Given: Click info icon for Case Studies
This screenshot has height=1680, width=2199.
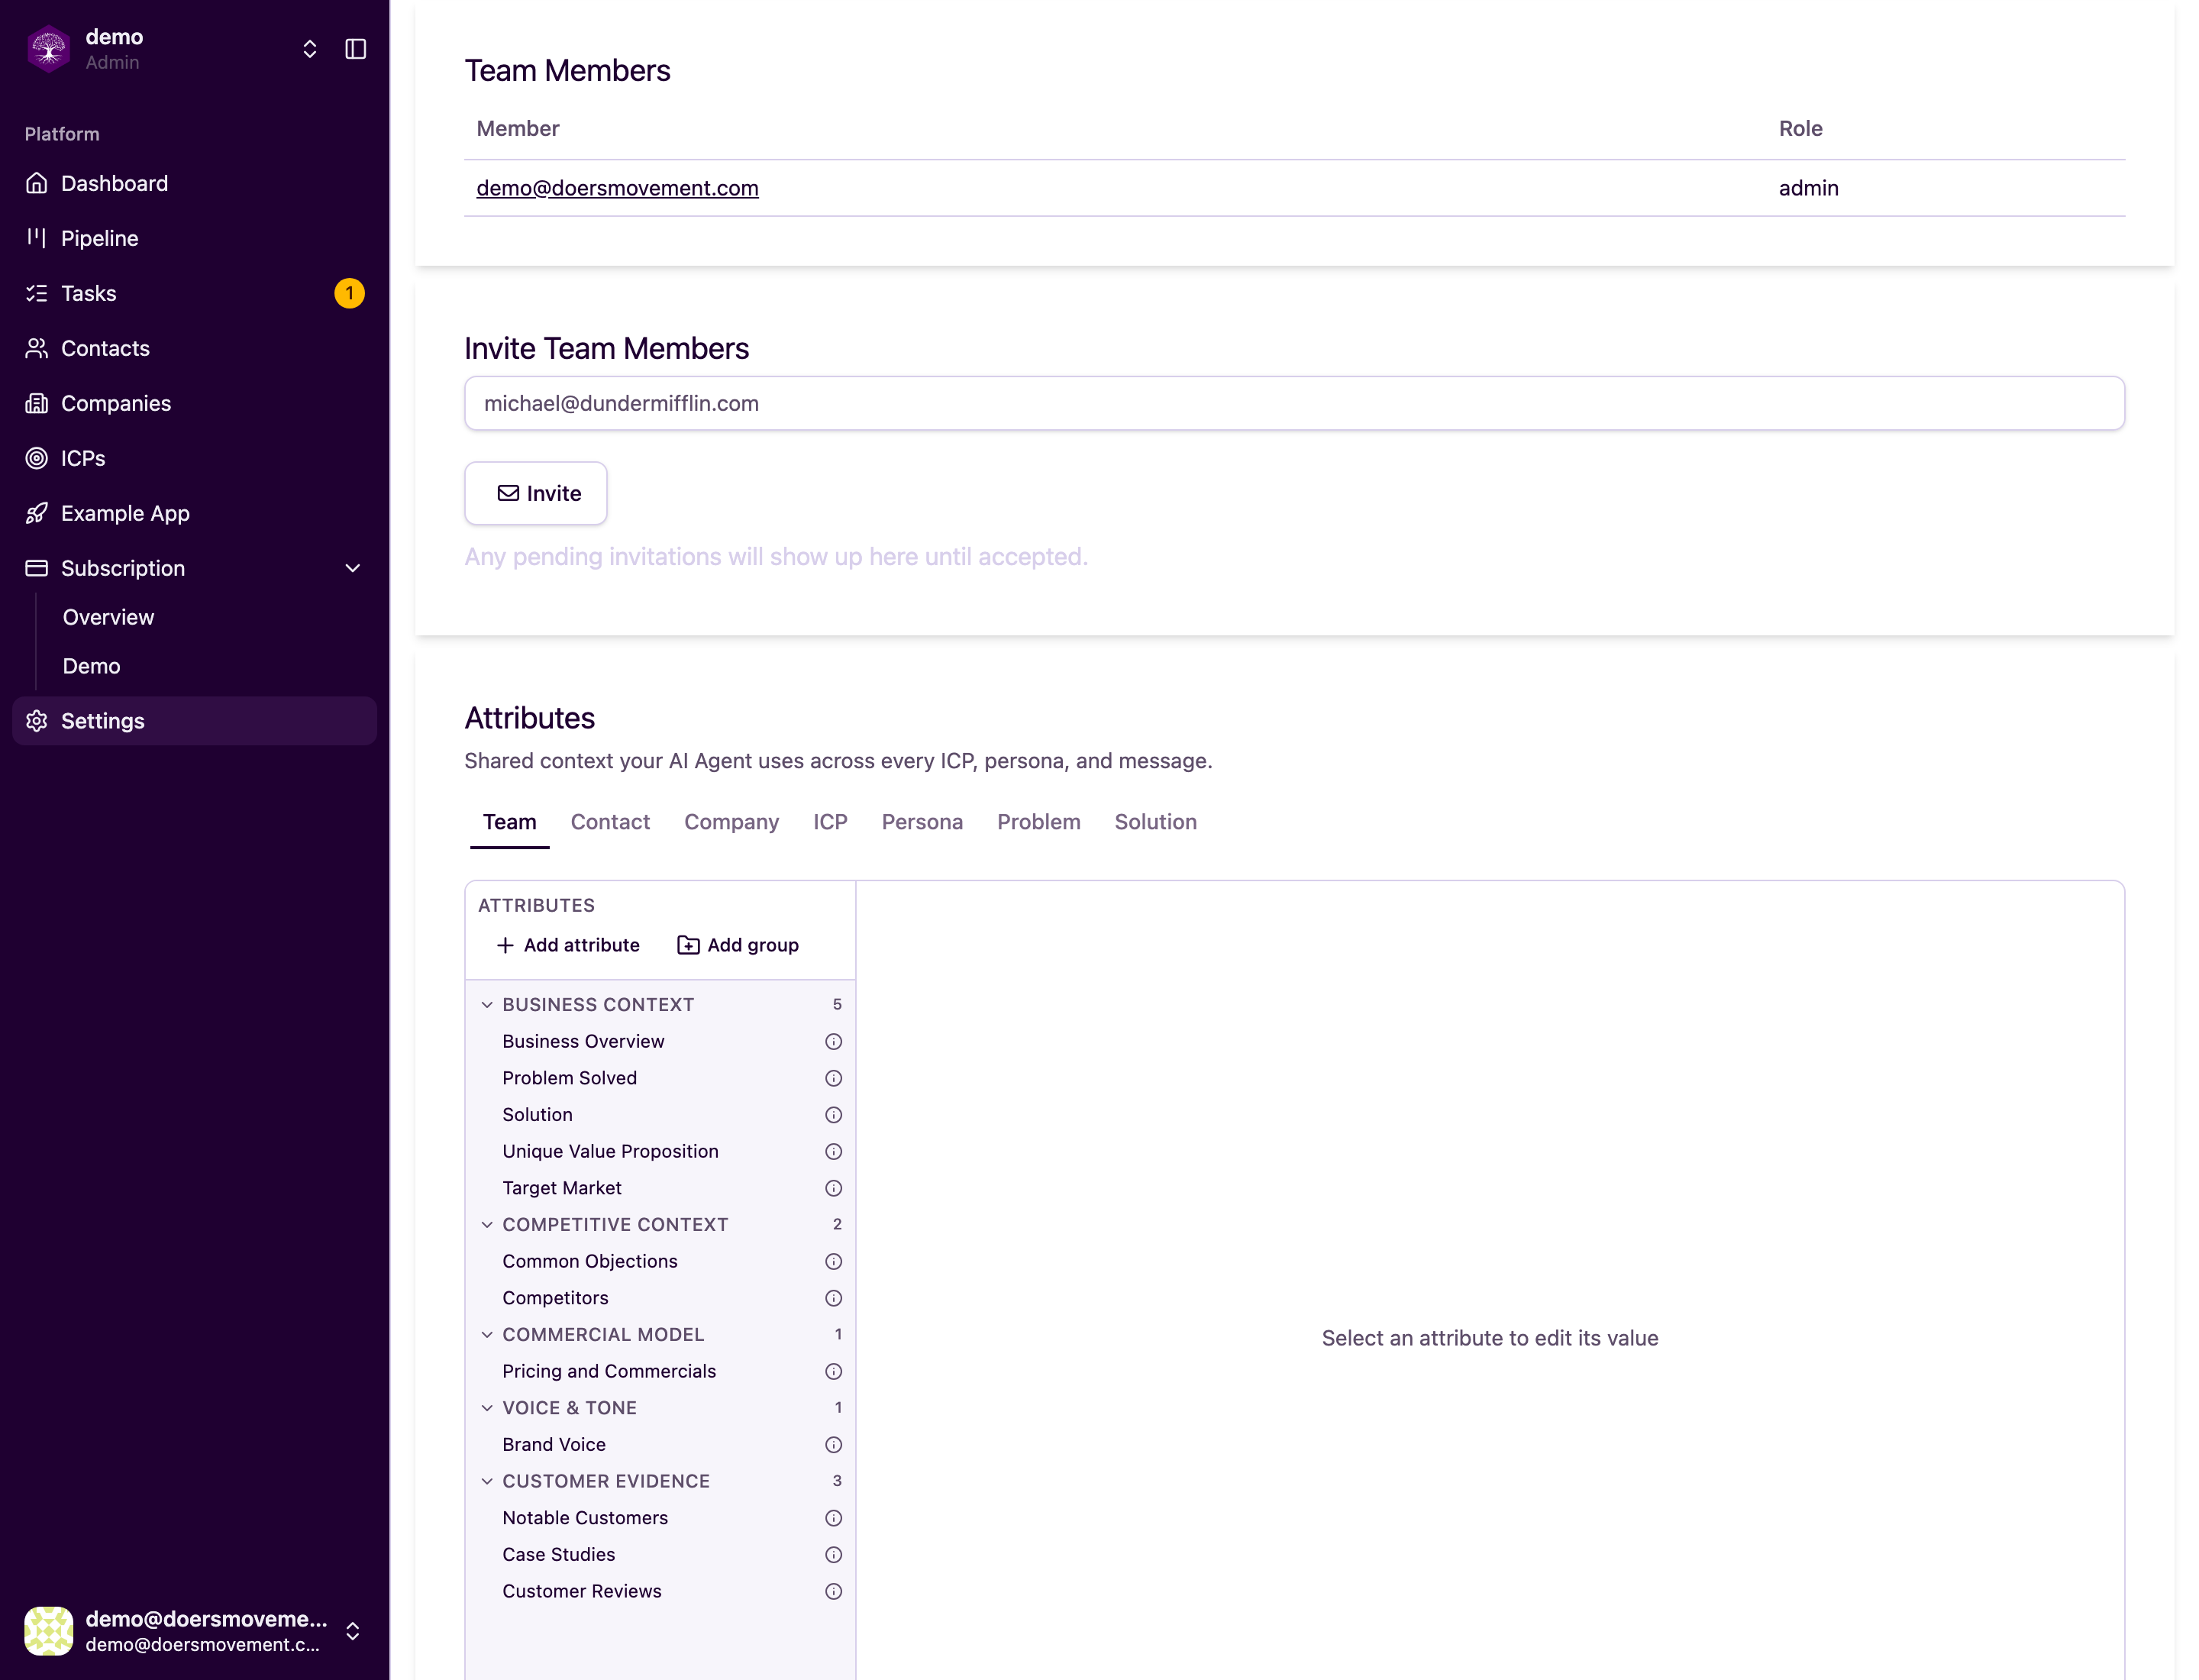Looking at the screenshot, I should [x=833, y=1555].
